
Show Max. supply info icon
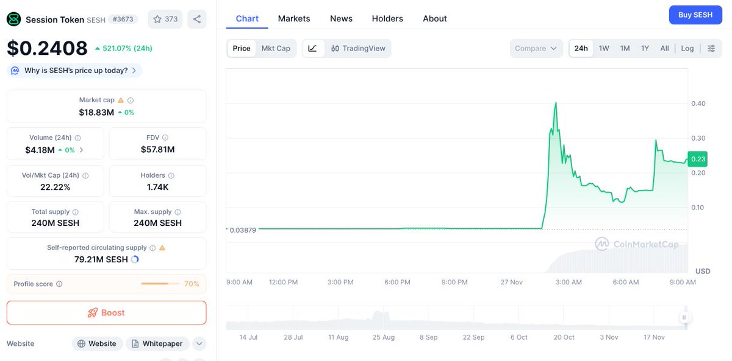coord(178,212)
